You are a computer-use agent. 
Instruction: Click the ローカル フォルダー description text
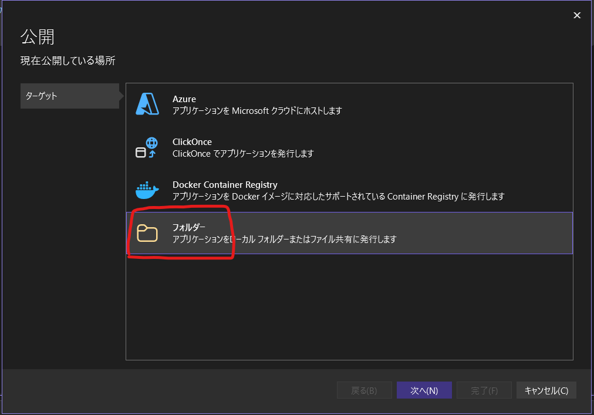tap(284, 239)
